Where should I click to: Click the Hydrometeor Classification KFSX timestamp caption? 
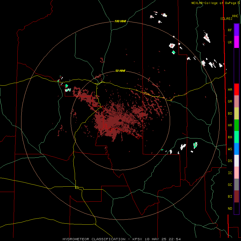click(122, 239)
